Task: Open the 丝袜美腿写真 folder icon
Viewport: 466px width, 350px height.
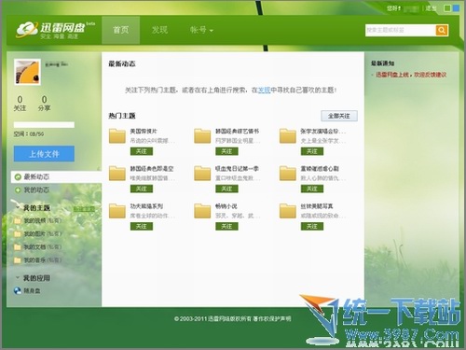Action: pyautogui.click(x=288, y=211)
